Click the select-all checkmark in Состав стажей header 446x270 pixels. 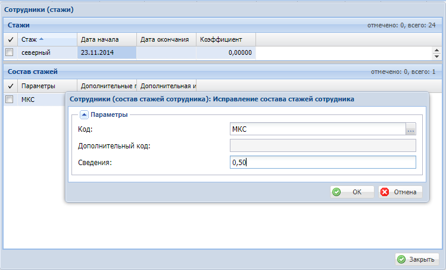coord(10,86)
